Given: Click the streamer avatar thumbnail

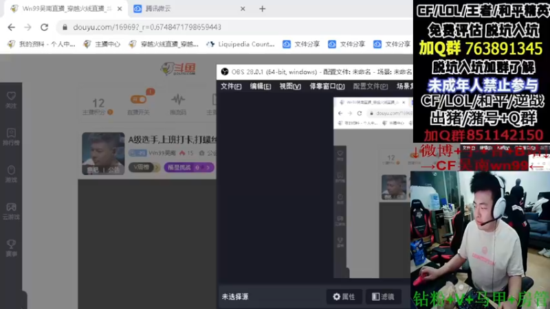Looking at the screenshot, I should [x=103, y=153].
